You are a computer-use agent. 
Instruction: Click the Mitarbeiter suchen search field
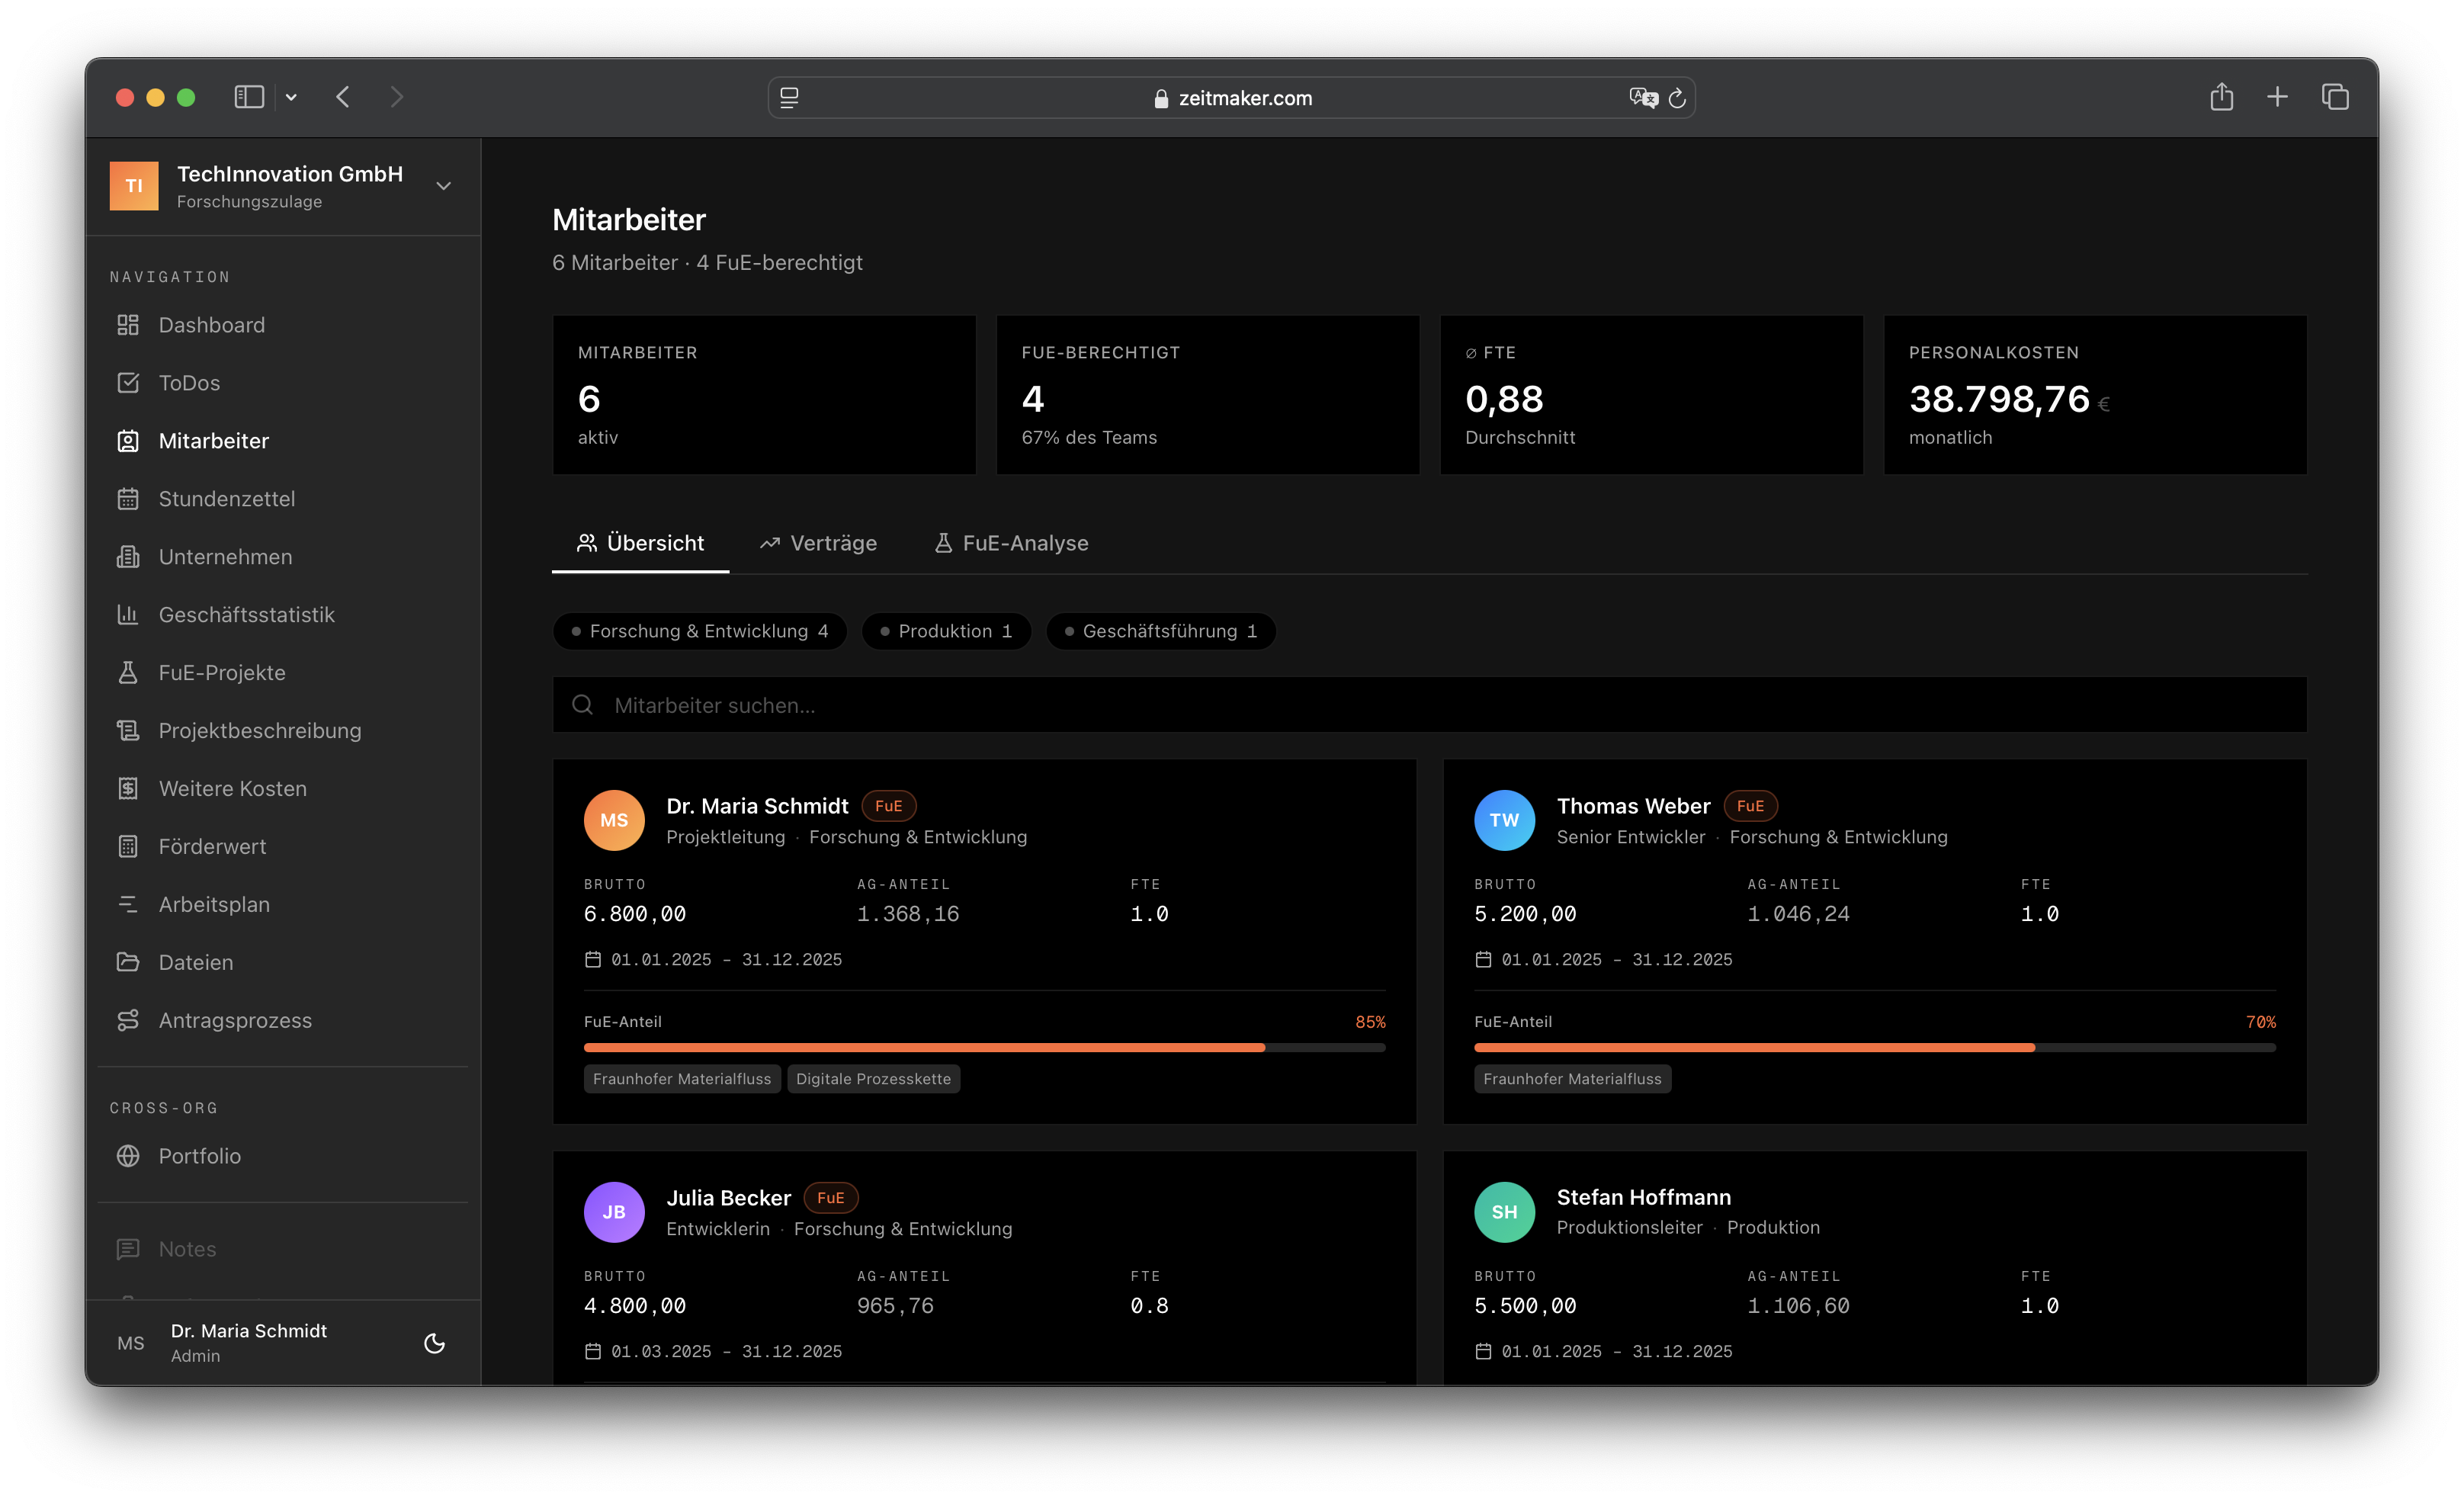click(x=1430, y=705)
